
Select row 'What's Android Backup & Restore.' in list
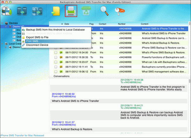pyautogui.click(x=161, y=43)
